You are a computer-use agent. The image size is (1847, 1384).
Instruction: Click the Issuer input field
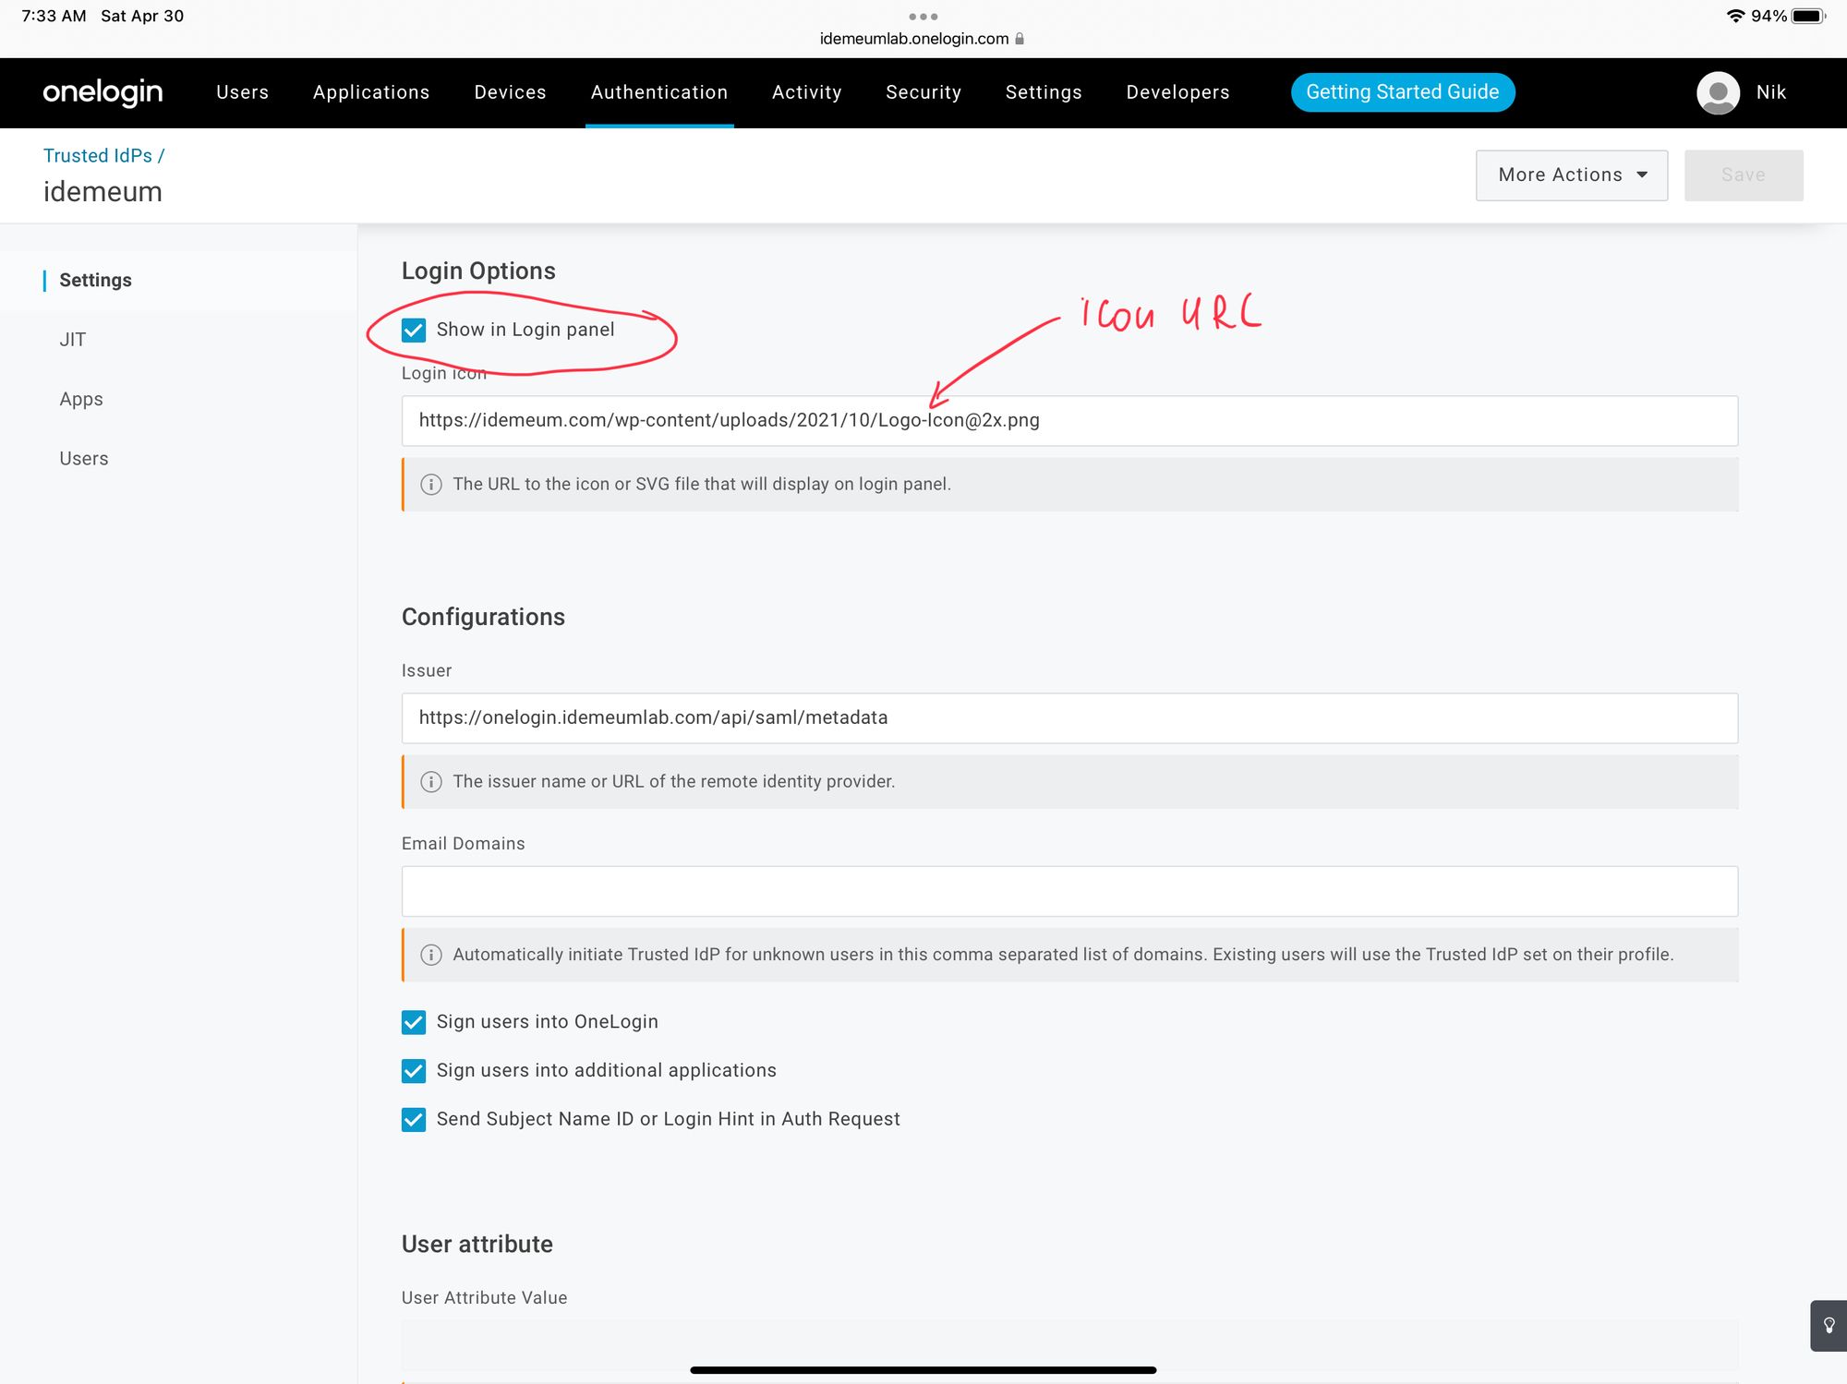[1069, 718]
